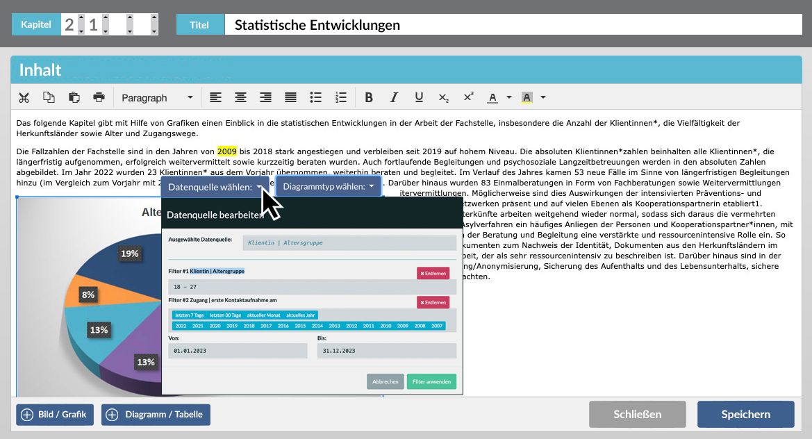
Task: Choose 'aktuelles Jahr' filter option
Action: (301, 315)
